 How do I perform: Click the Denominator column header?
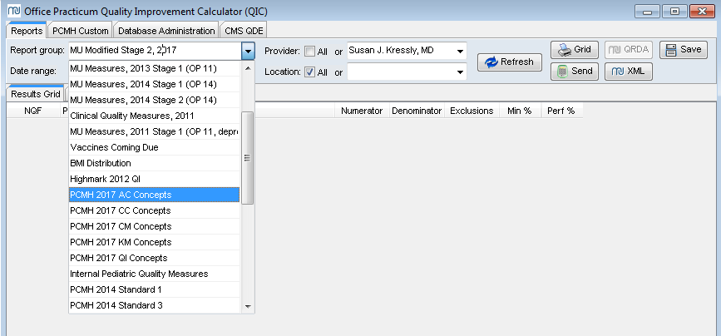point(417,111)
